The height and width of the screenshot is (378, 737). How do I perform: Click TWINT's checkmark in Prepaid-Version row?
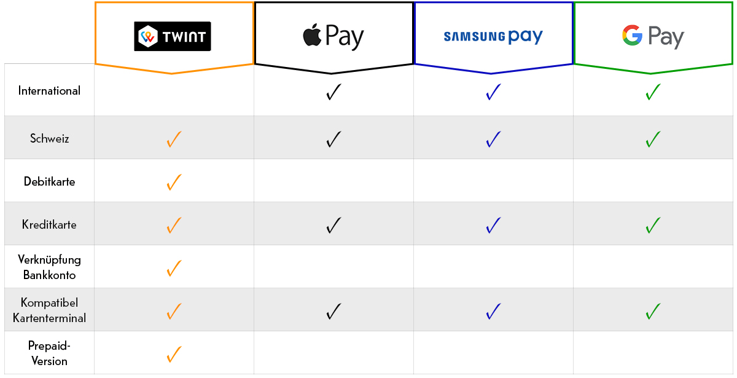click(174, 355)
